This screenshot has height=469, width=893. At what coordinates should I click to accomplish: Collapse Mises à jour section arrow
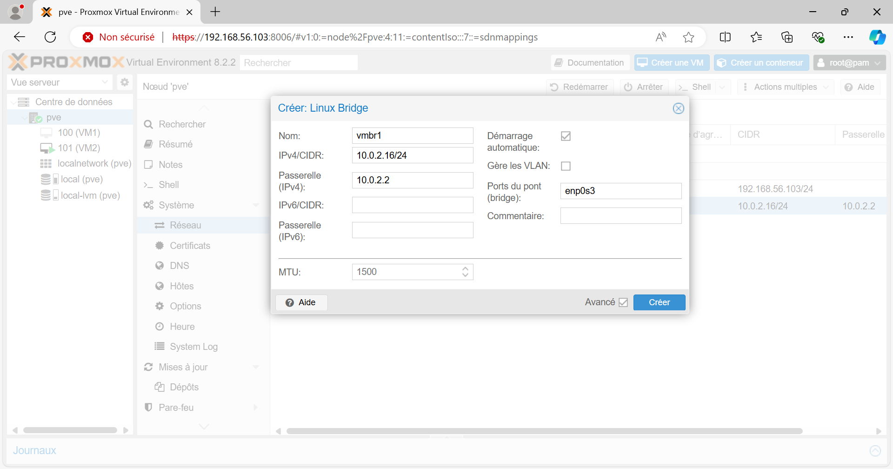coord(256,367)
